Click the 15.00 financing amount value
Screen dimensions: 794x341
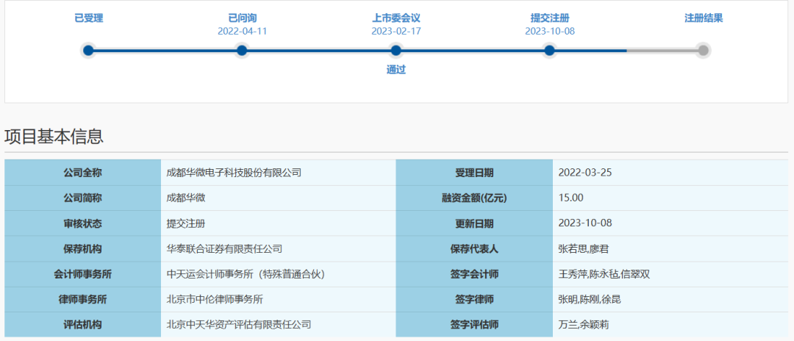[571, 198]
